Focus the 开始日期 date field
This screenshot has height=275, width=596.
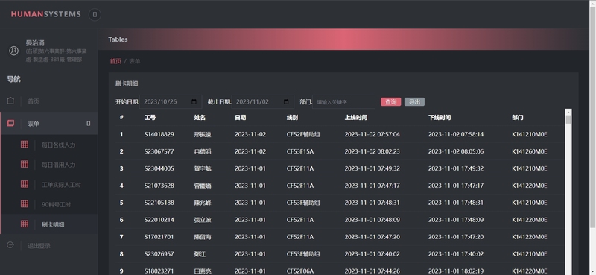[x=171, y=101]
